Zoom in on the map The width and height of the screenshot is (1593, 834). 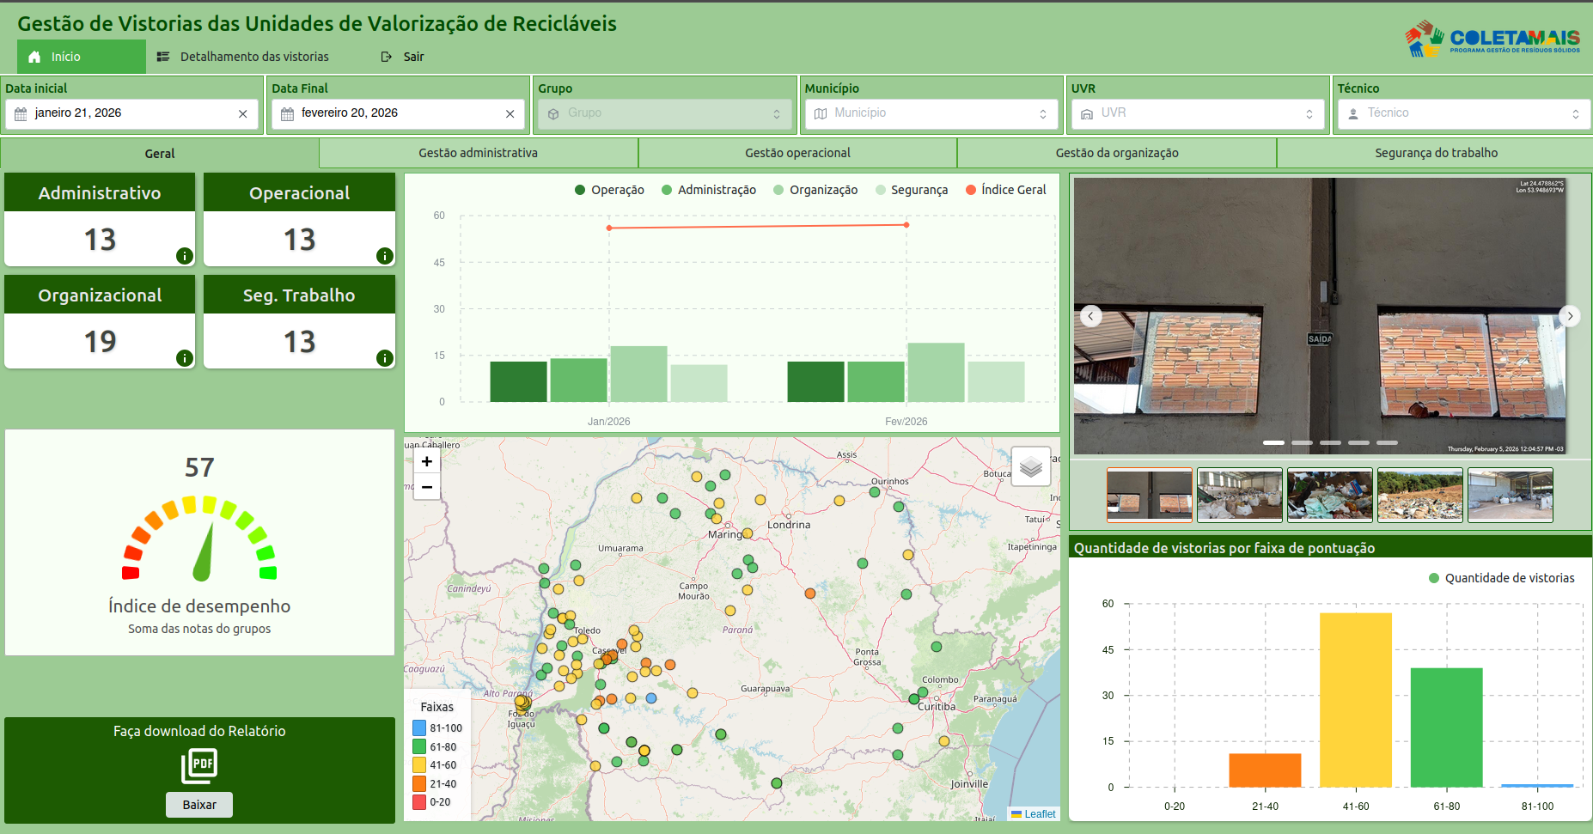pyautogui.click(x=427, y=461)
